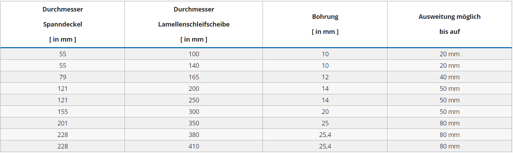Select the Lamellenschleifscheibe value 100 cell
Image resolution: width=513 pixels, height=153 pixels.
pyautogui.click(x=194, y=54)
